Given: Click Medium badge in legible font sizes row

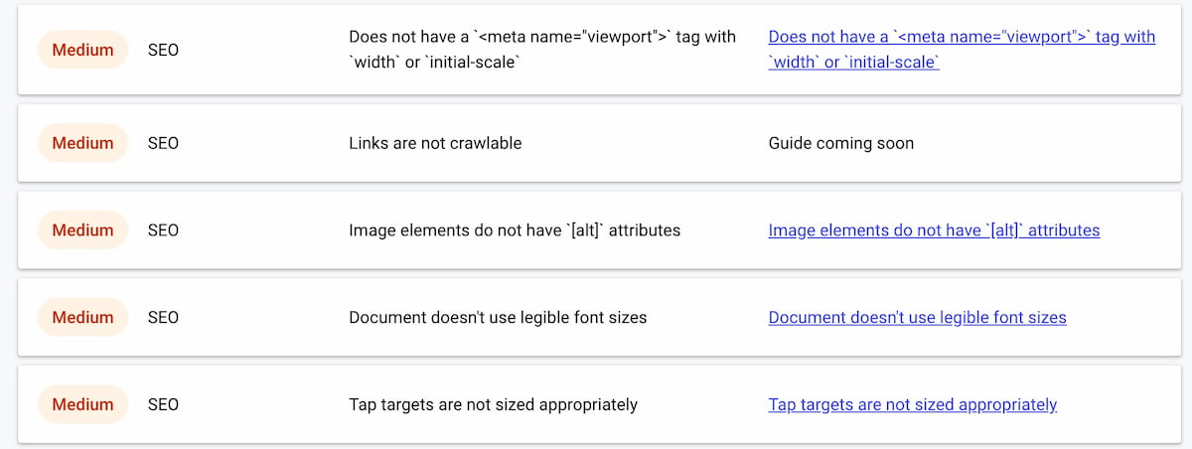Looking at the screenshot, I should [x=82, y=318].
